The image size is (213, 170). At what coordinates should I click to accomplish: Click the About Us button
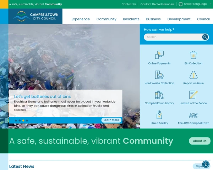[200, 141]
